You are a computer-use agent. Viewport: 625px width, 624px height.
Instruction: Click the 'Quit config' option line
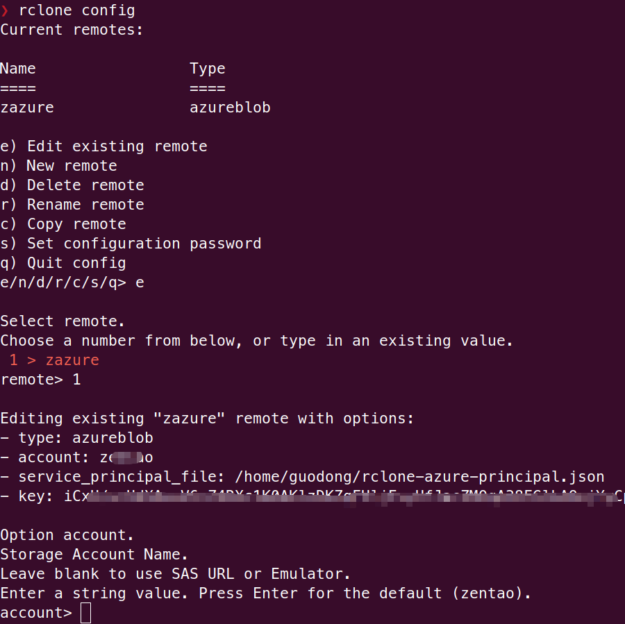[x=63, y=263]
